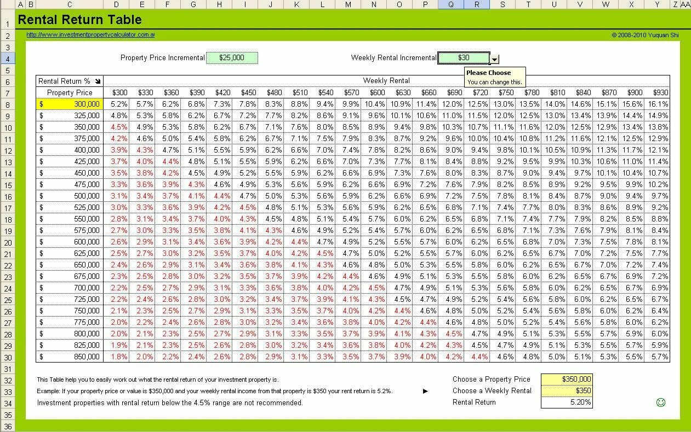Click the 12.5% cell in the 300,000 row
Image resolution: width=691 pixels, height=432 pixels.
[x=477, y=104]
